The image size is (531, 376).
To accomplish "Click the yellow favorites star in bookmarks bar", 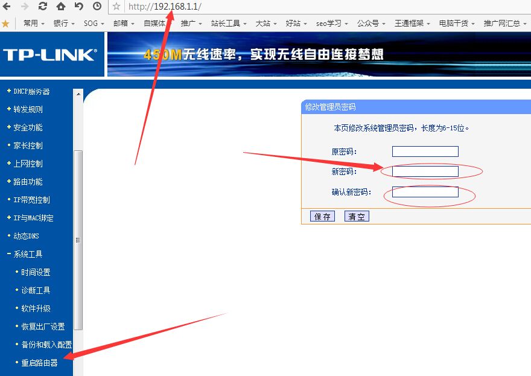I will [x=5, y=24].
